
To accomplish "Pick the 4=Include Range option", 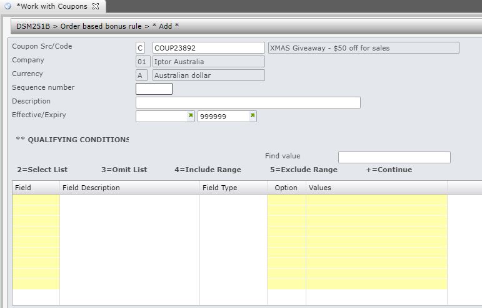I will [208, 170].
